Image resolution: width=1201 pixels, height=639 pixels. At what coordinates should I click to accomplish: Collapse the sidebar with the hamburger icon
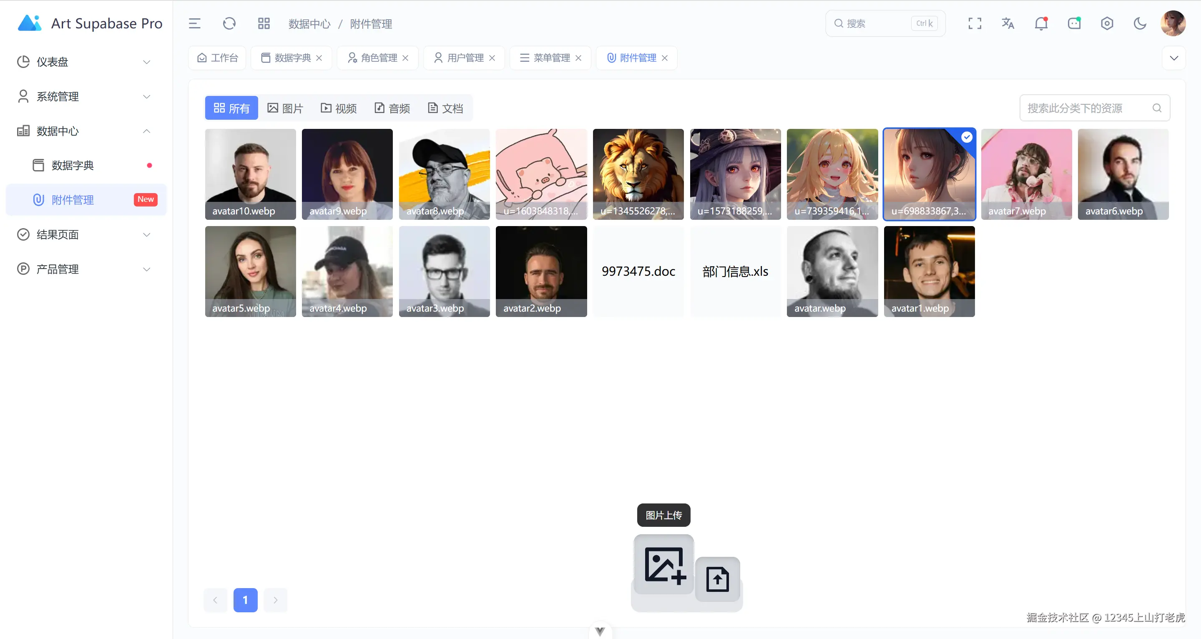coord(194,23)
